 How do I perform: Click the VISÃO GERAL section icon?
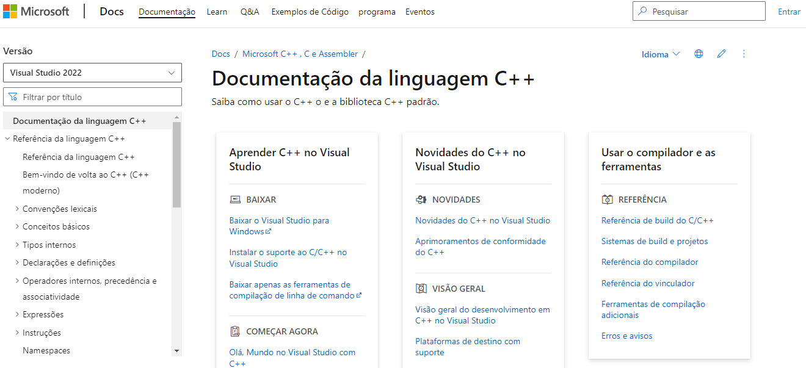(x=420, y=288)
